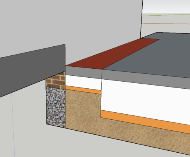
Task: Select the thick orange layer under insulation
Action: pyautogui.click(x=145, y=122)
